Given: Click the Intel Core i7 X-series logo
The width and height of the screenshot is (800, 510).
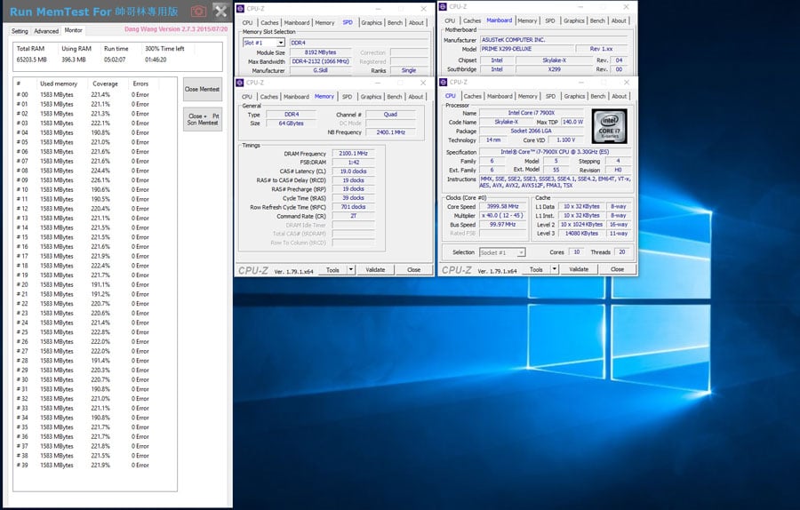Looking at the screenshot, I should click(x=609, y=126).
